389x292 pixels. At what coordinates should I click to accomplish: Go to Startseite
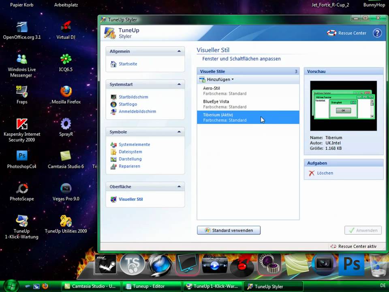tap(128, 64)
